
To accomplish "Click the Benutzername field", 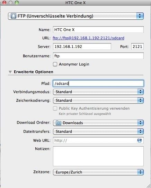I will click(x=98, y=56).
